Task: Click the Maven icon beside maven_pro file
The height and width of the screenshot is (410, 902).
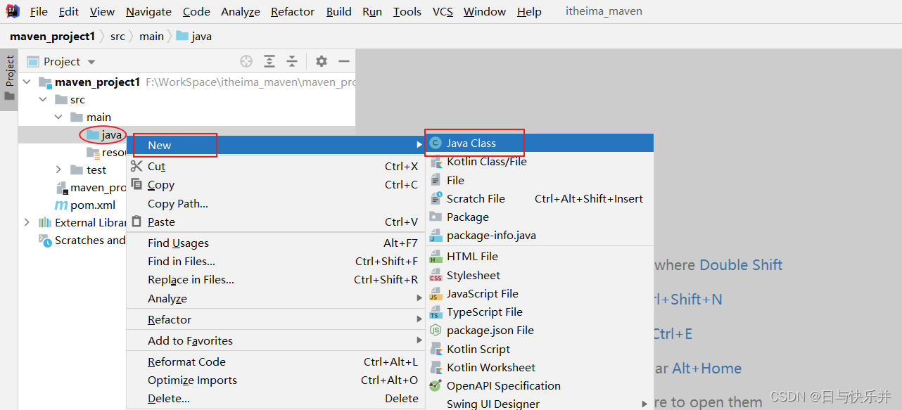Action: [x=61, y=187]
